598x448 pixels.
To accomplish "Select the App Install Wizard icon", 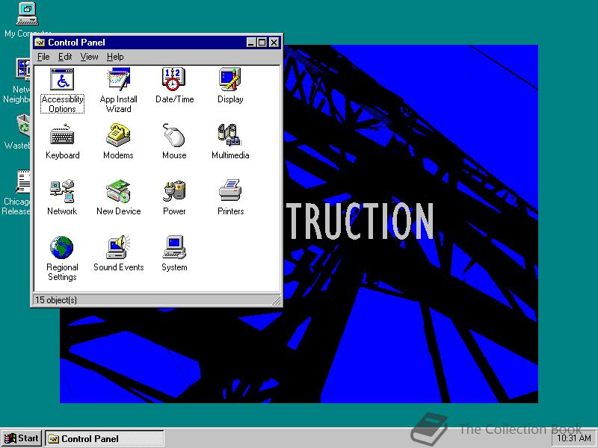I will coord(119,79).
